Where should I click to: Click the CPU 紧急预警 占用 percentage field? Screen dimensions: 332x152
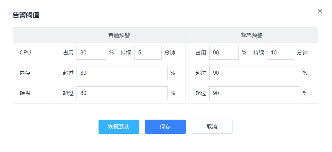click(224, 53)
